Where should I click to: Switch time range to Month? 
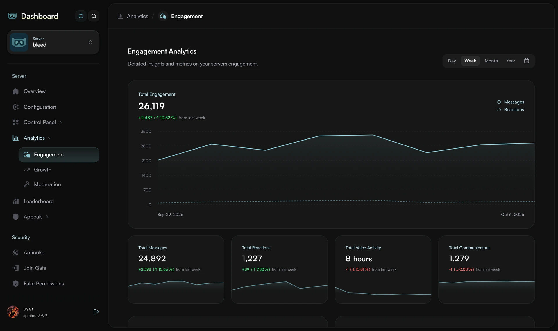click(491, 61)
